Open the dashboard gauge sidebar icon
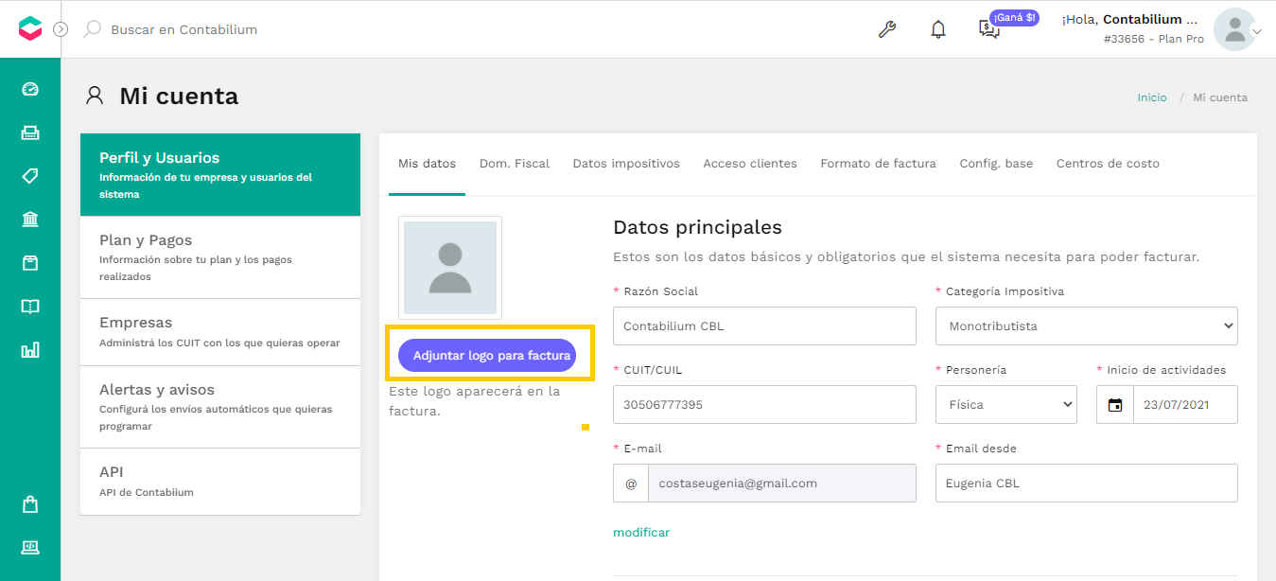Viewport: 1276px width, 581px height. click(30, 89)
